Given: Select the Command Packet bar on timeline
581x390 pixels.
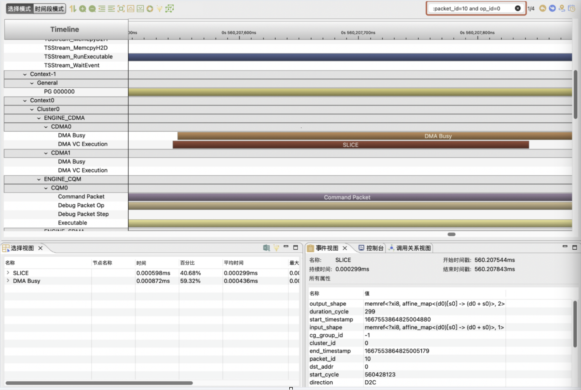Looking at the screenshot, I should [x=350, y=197].
